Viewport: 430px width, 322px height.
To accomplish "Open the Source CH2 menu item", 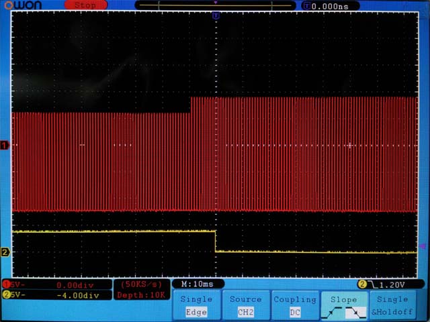I will 246,305.
